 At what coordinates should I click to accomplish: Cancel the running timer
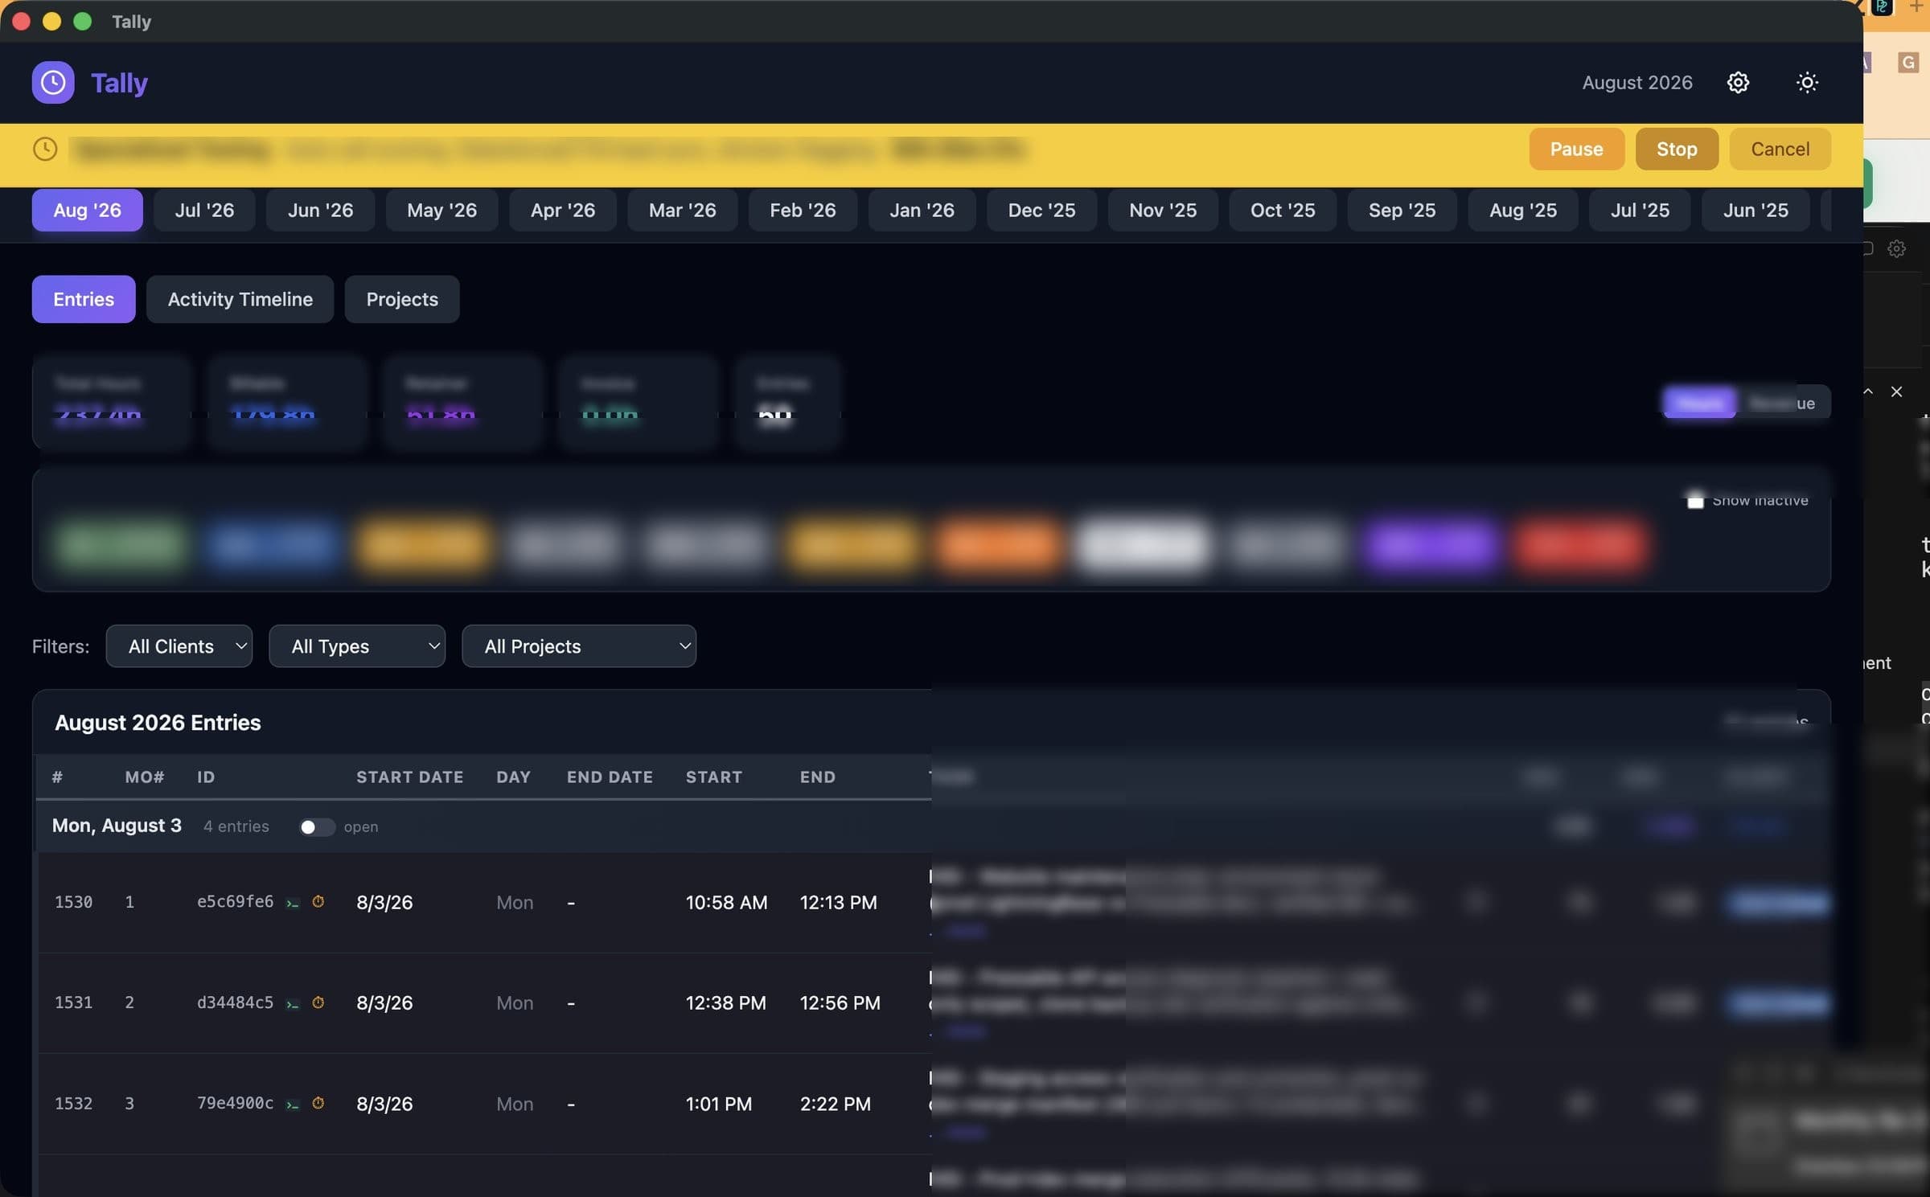1780,149
